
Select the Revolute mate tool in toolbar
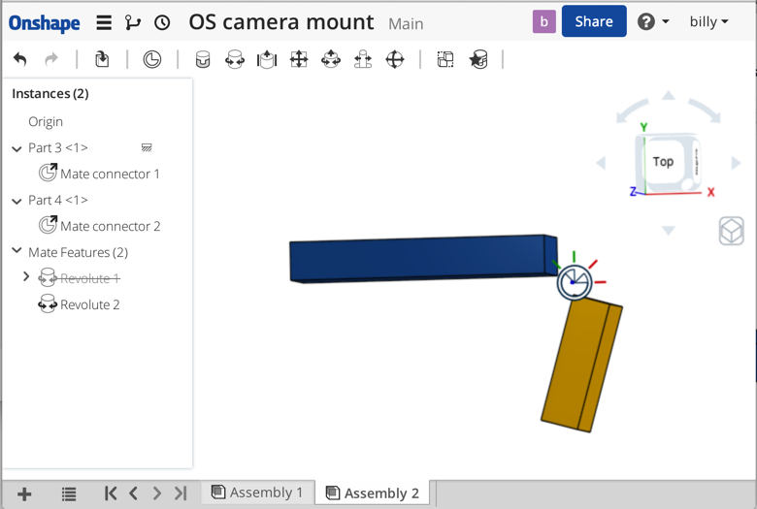(235, 60)
